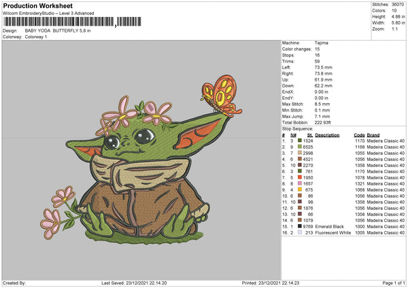408x288 pixels.
Task: Click code 1000 in the Emerald Black row
Action: point(360,226)
